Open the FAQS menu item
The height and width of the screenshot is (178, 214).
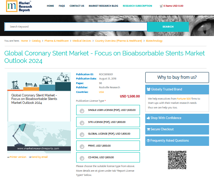tap(62, 6)
